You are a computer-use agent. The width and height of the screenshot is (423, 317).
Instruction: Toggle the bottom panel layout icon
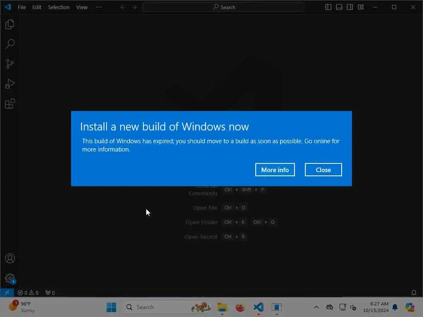pos(339,7)
